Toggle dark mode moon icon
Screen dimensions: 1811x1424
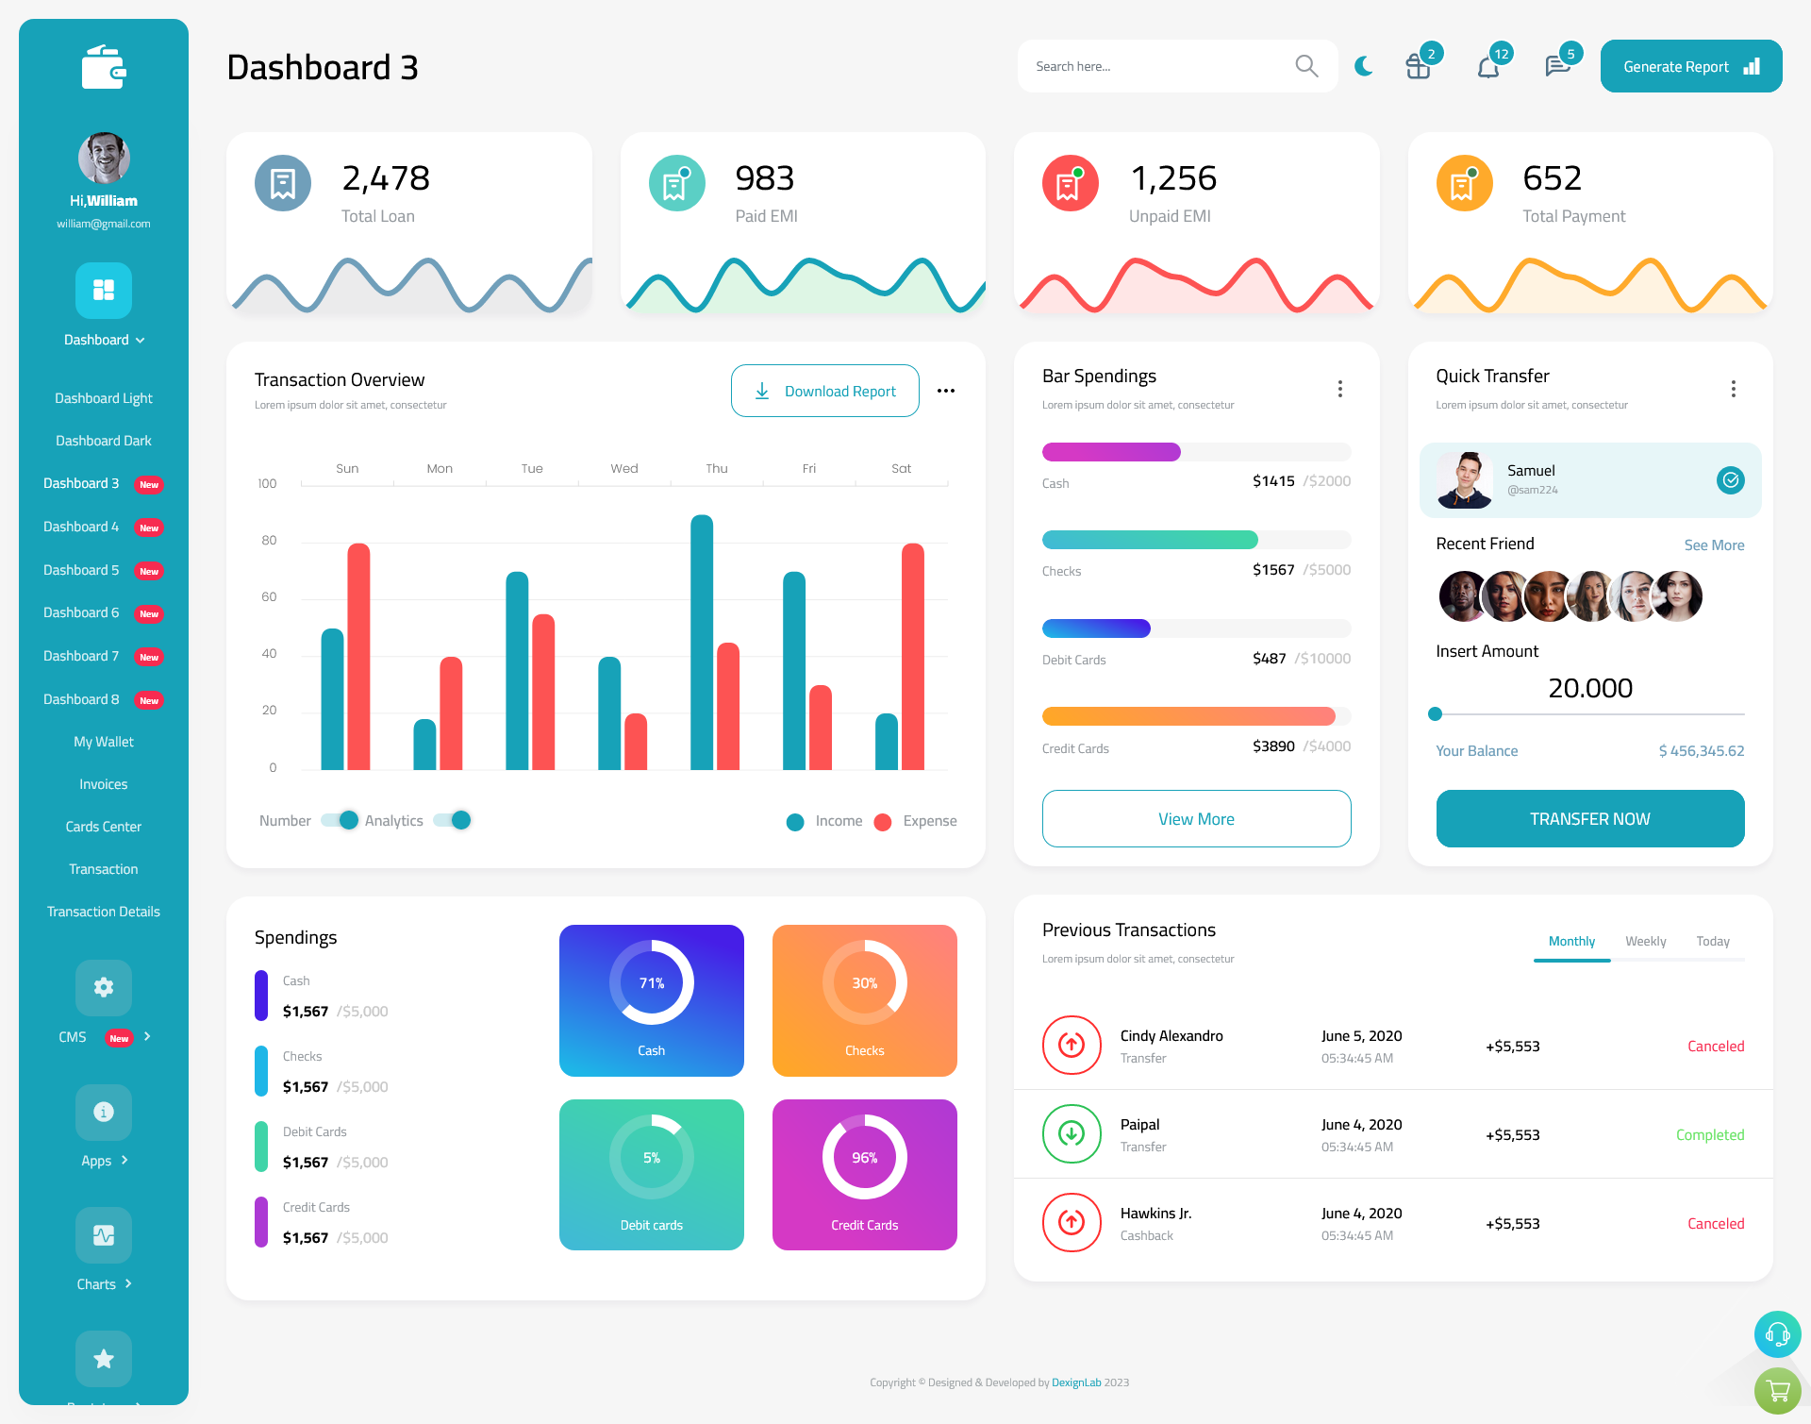click(1363, 66)
